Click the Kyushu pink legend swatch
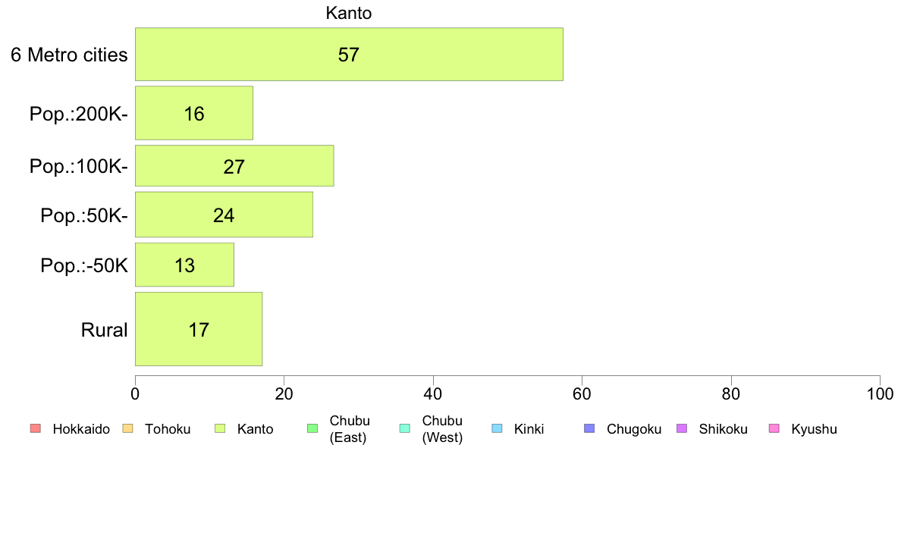 pyautogui.click(x=774, y=428)
